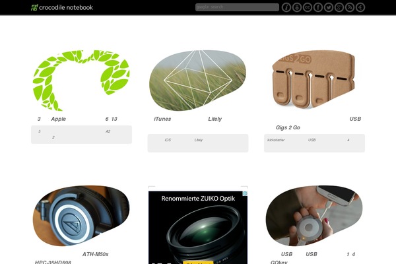Click the iTunes Litely article title
This screenshot has width=396, height=264.
pyautogui.click(x=188, y=119)
